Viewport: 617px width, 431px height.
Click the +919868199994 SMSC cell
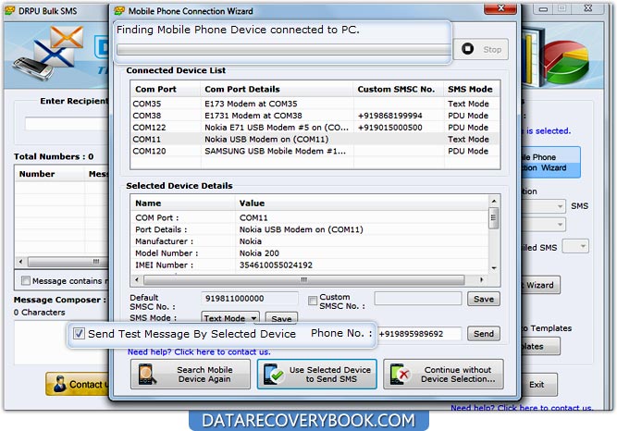coord(389,116)
